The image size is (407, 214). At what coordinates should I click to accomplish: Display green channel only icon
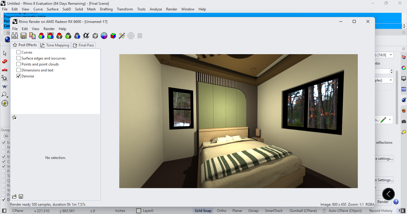(x=68, y=36)
